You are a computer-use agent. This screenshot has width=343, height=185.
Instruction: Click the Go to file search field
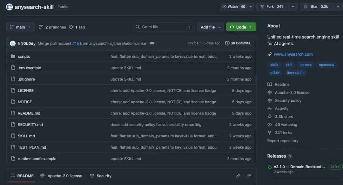(x=164, y=27)
